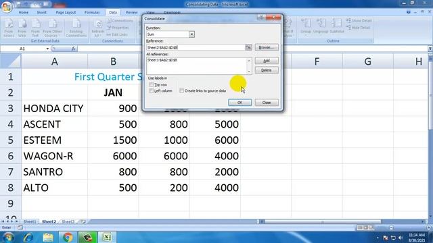
Task: Click the Excel taskbar icon
Action: tap(107, 237)
